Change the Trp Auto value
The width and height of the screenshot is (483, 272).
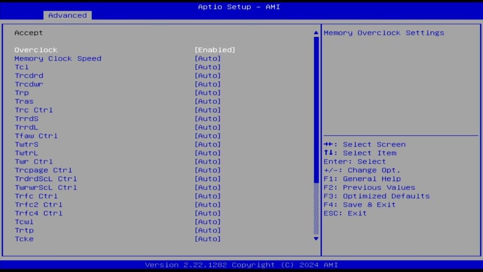(x=208, y=93)
